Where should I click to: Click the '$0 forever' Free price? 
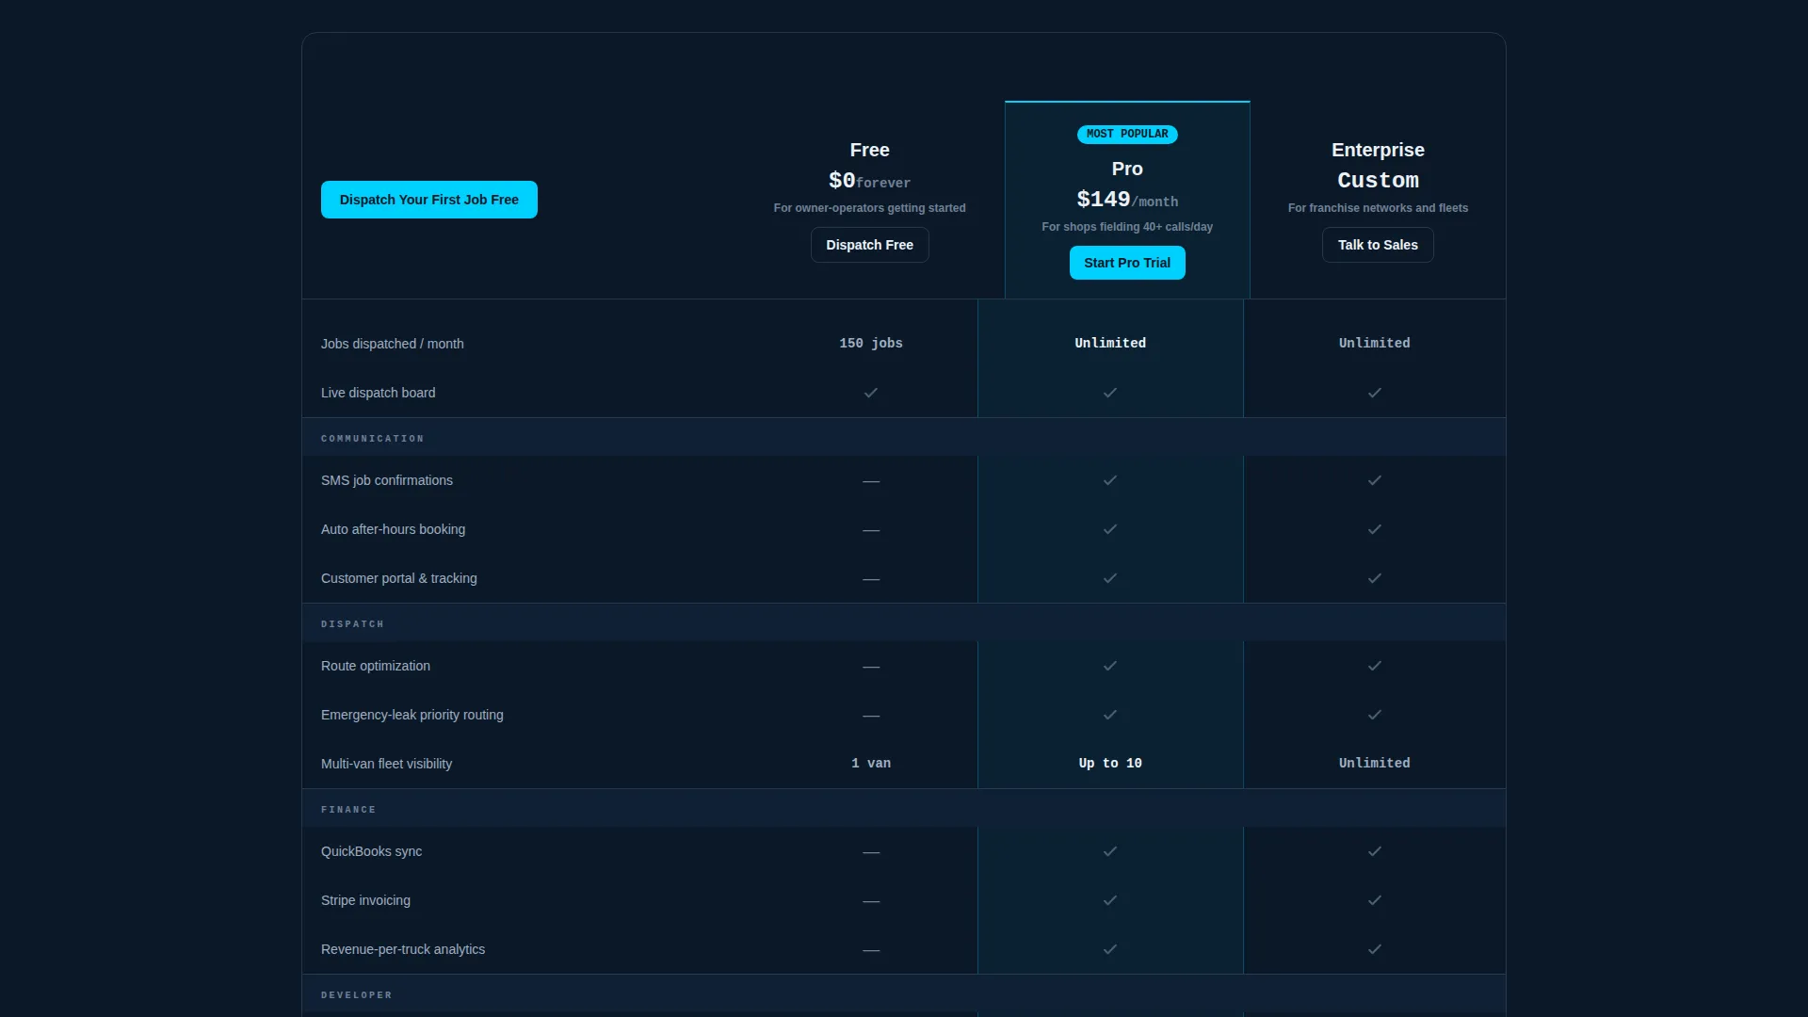click(x=869, y=181)
